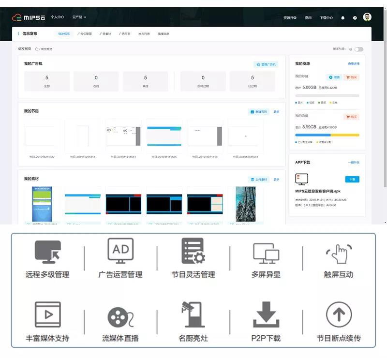Image resolution: width=387 pixels, height=358 pixels.
Task: Open the help question mark icon
Action: click(x=355, y=18)
